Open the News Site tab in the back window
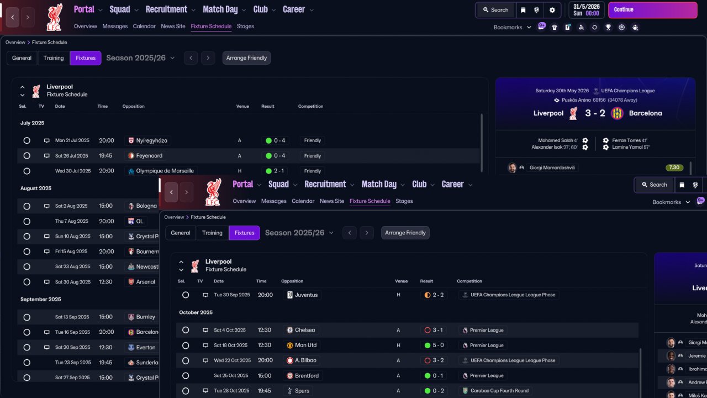707x398 pixels. pos(173,27)
